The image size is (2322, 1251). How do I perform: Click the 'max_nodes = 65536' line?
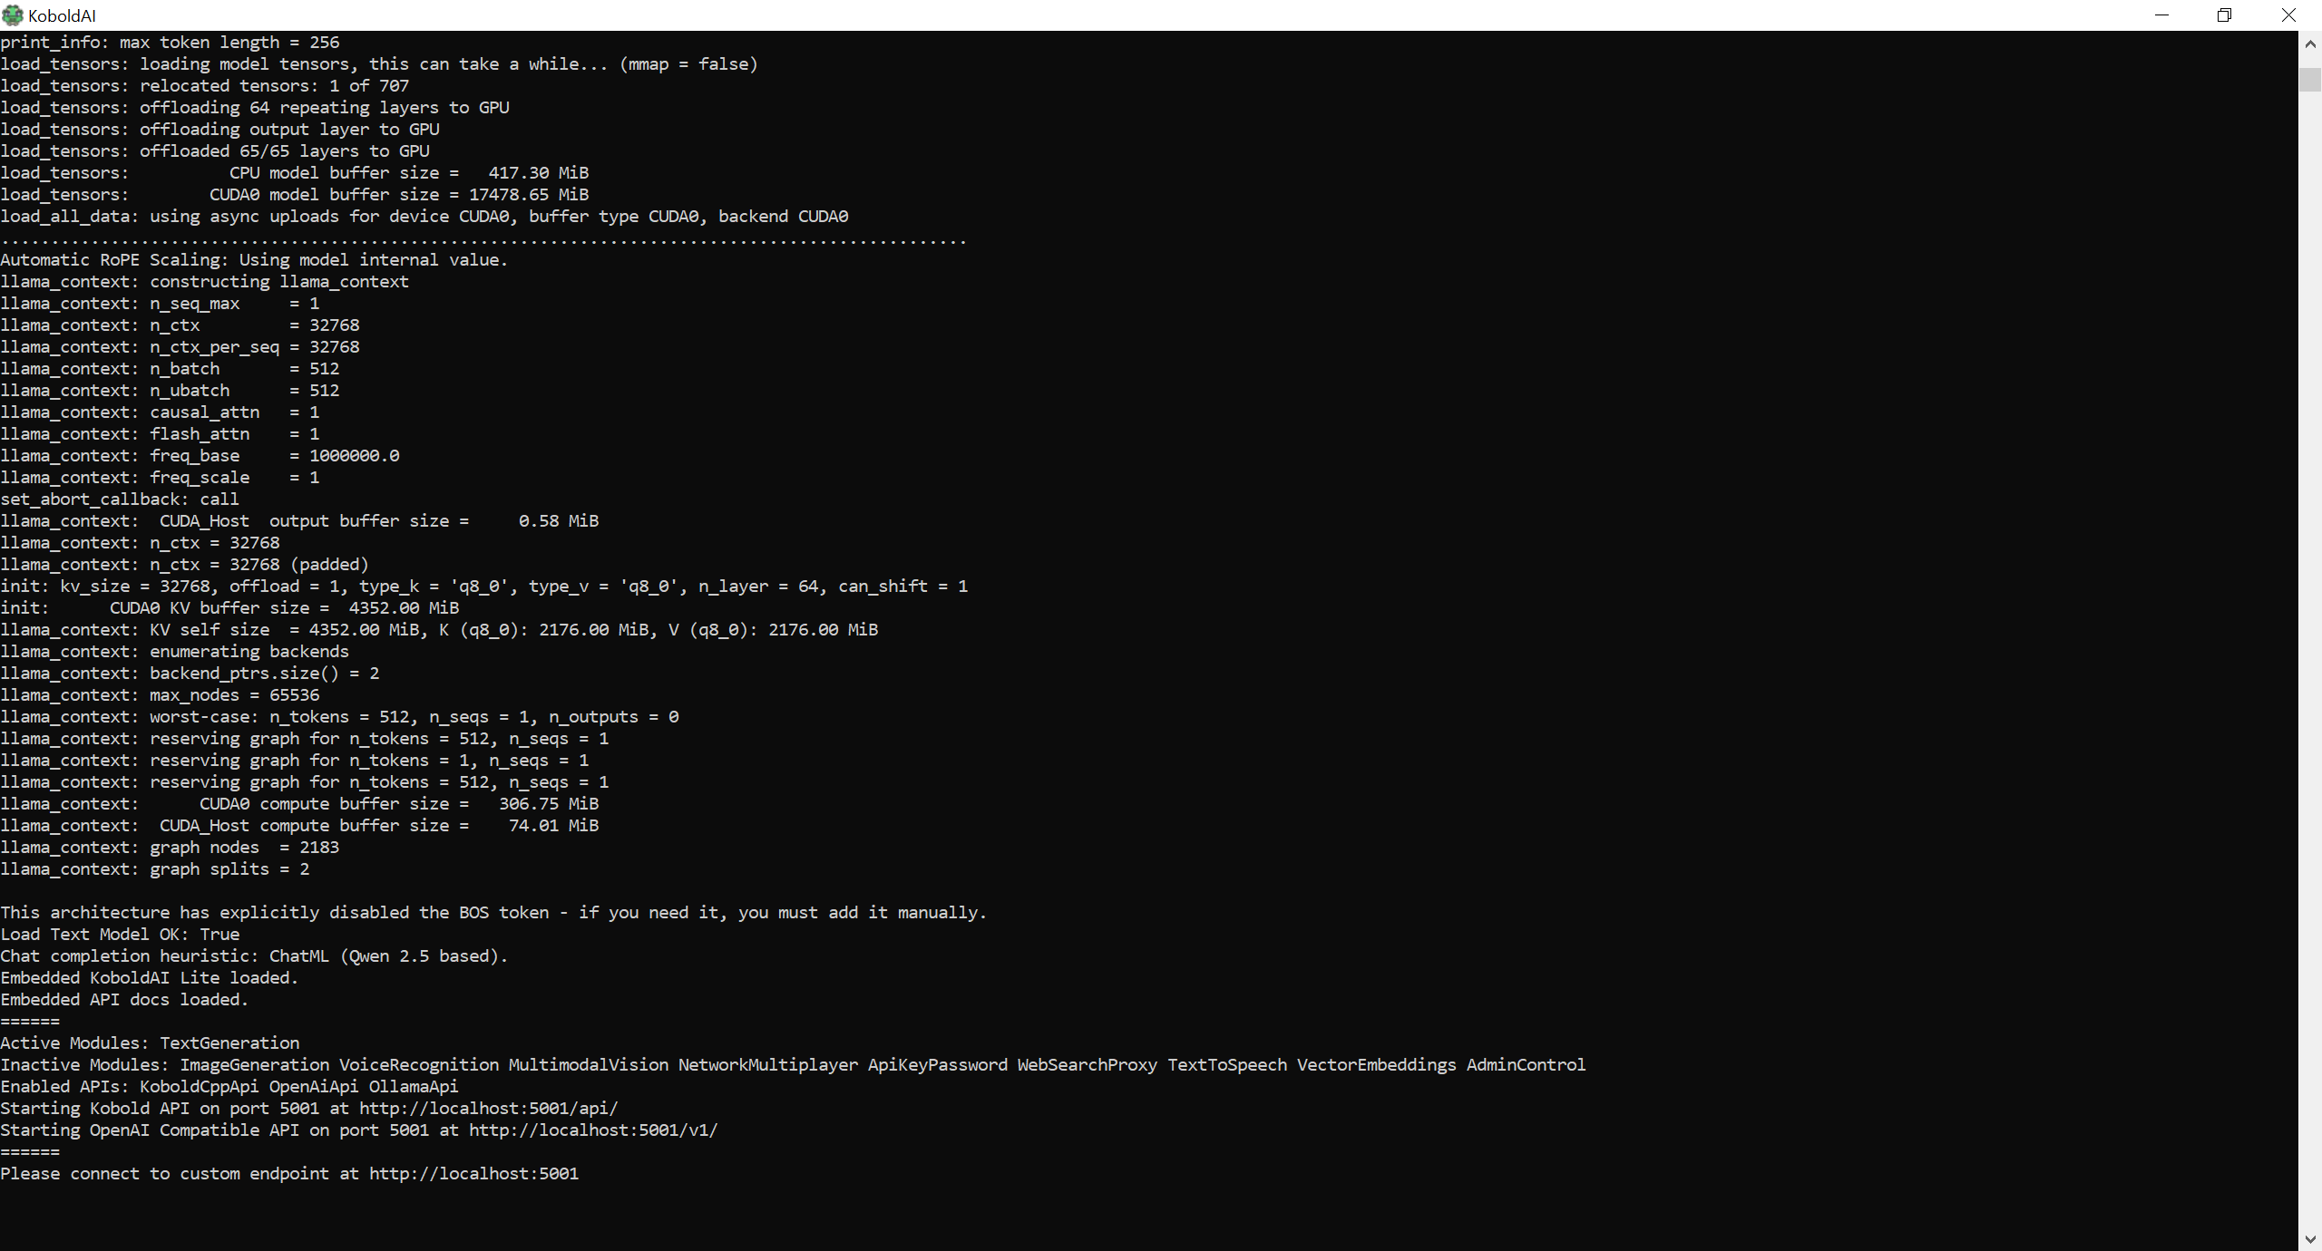coord(160,695)
